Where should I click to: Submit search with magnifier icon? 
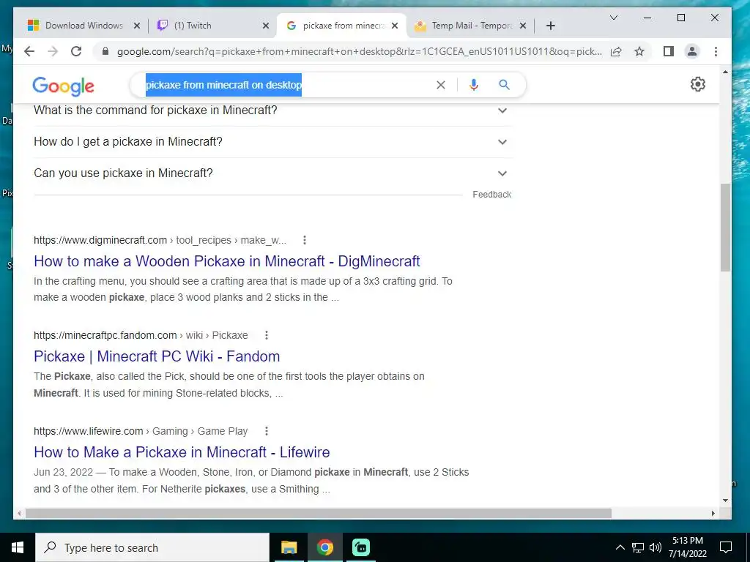(x=504, y=85)
